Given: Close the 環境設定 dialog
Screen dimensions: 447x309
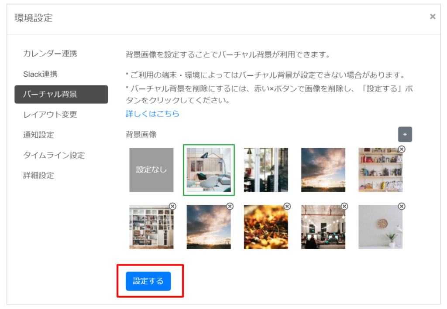Looking at the screenshot, I should (x=433, y=17).
